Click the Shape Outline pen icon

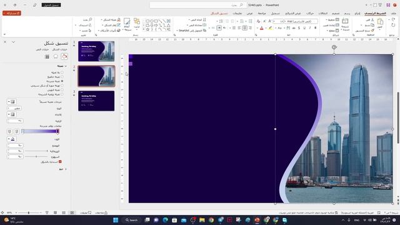pos(119,25)
